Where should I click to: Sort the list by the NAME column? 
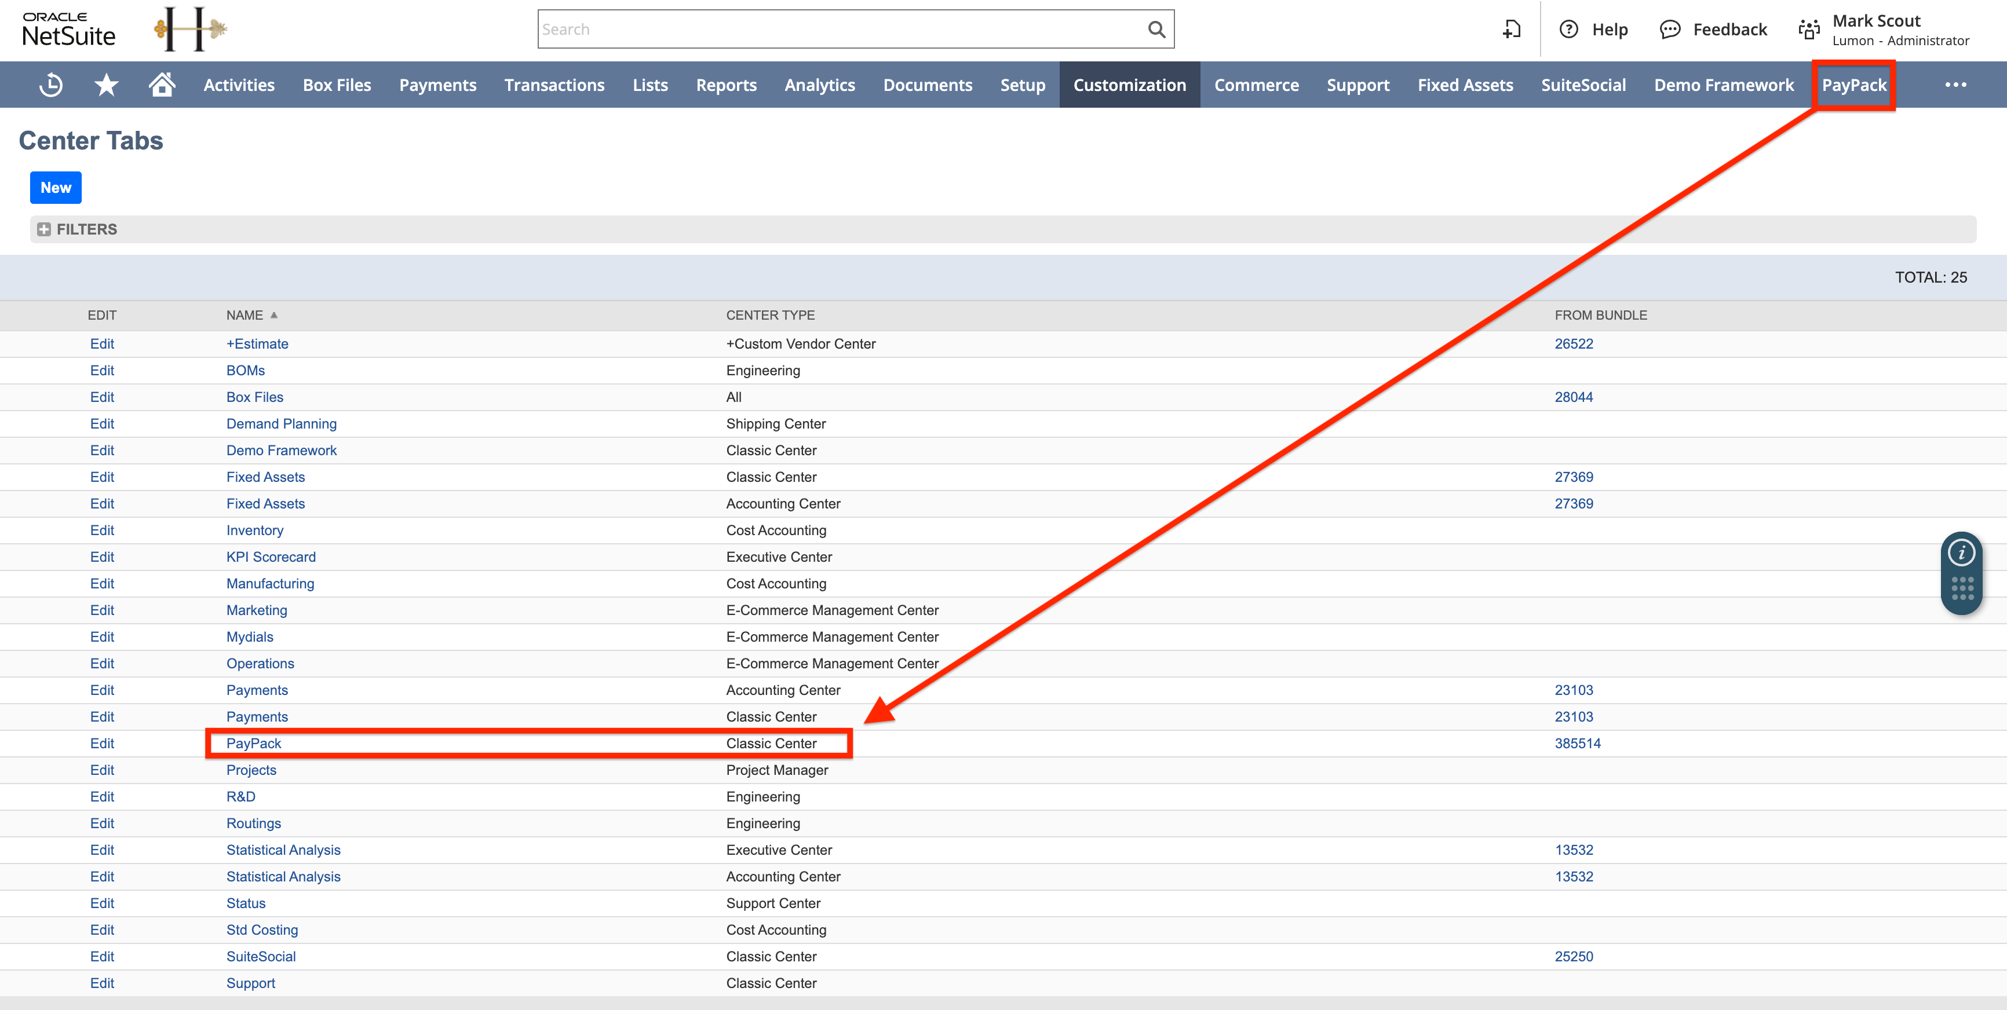click(245, 316)
